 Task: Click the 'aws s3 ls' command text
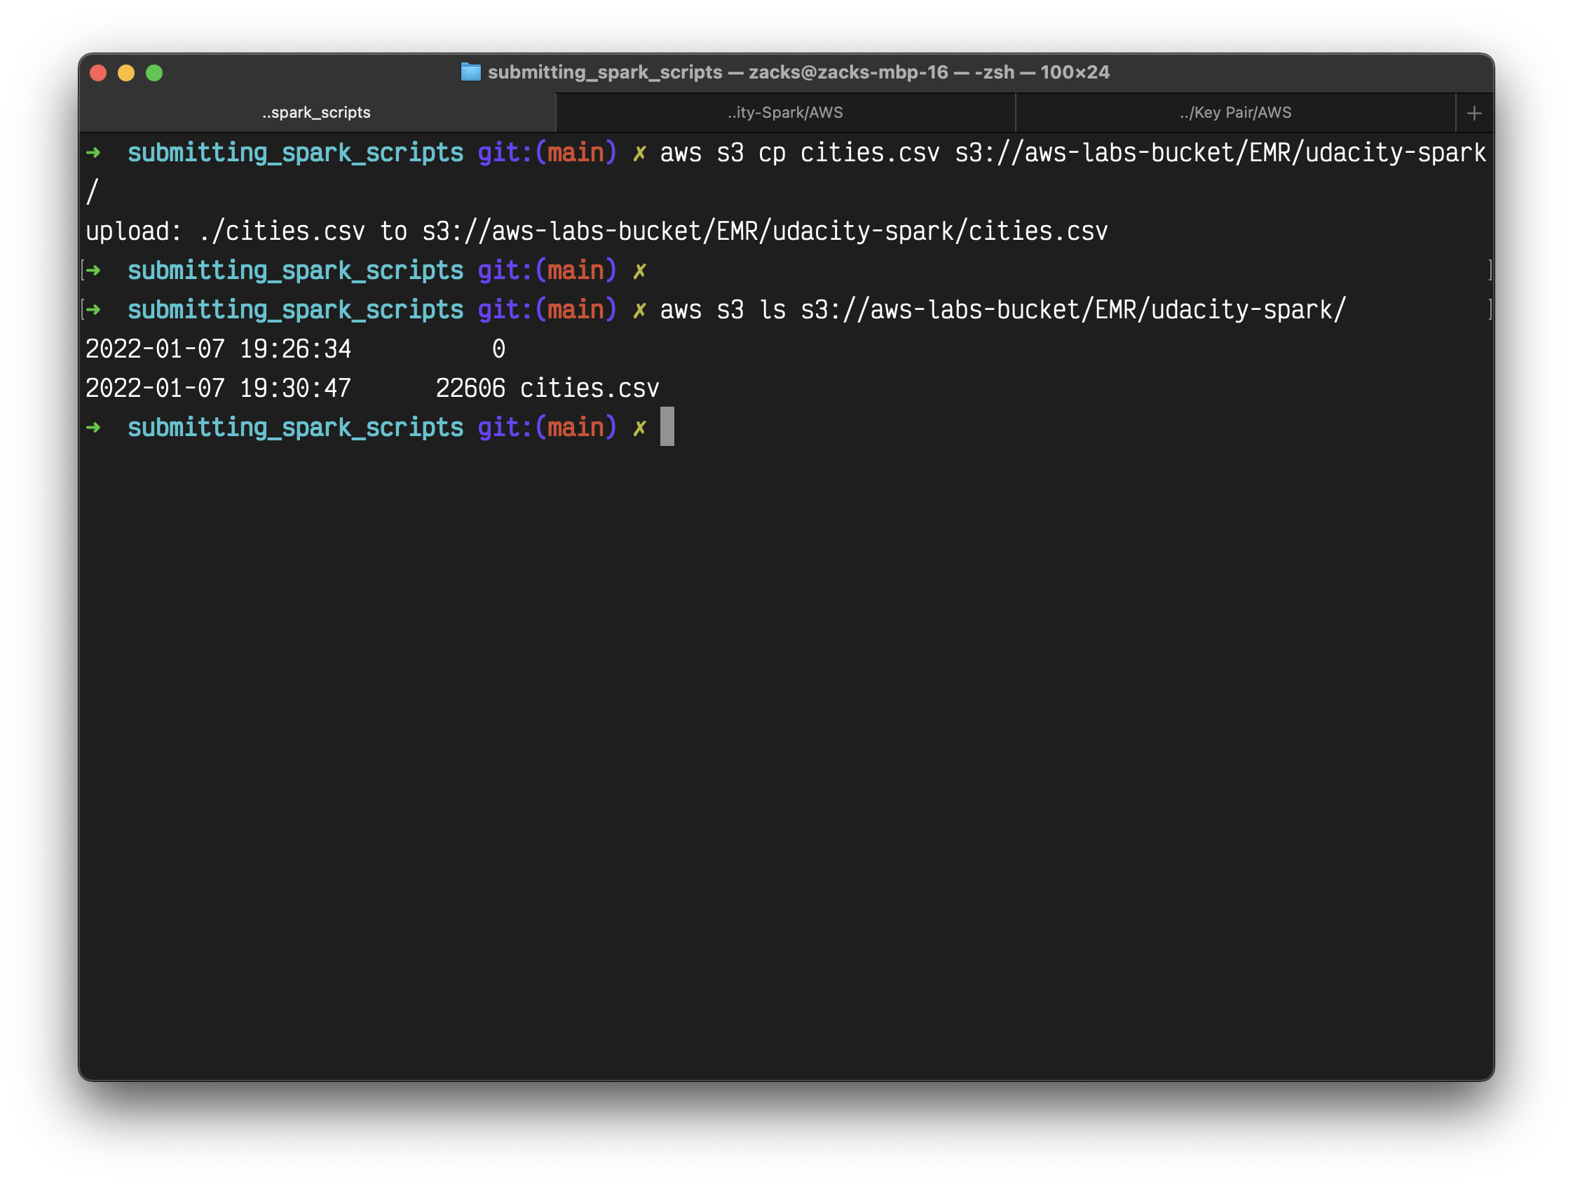[x=723, y=310]
